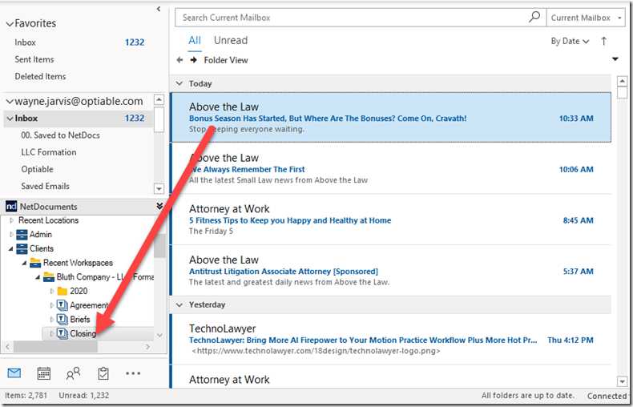
Task: Click the 2020 yellow folder icon
Action: tap(62, 291)
